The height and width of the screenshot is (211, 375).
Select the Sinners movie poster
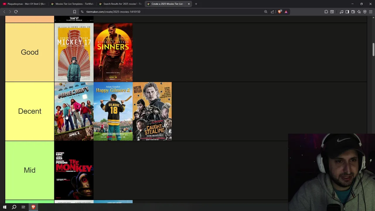point(113,52)
